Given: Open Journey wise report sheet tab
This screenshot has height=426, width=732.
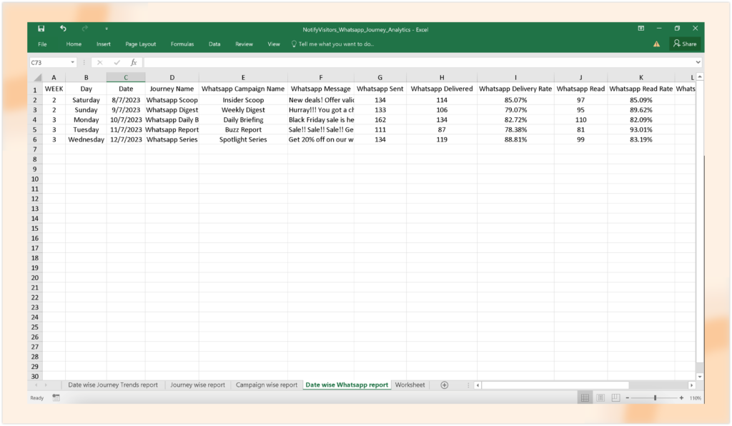Looking at the screenshot, I should click(198, 385).
